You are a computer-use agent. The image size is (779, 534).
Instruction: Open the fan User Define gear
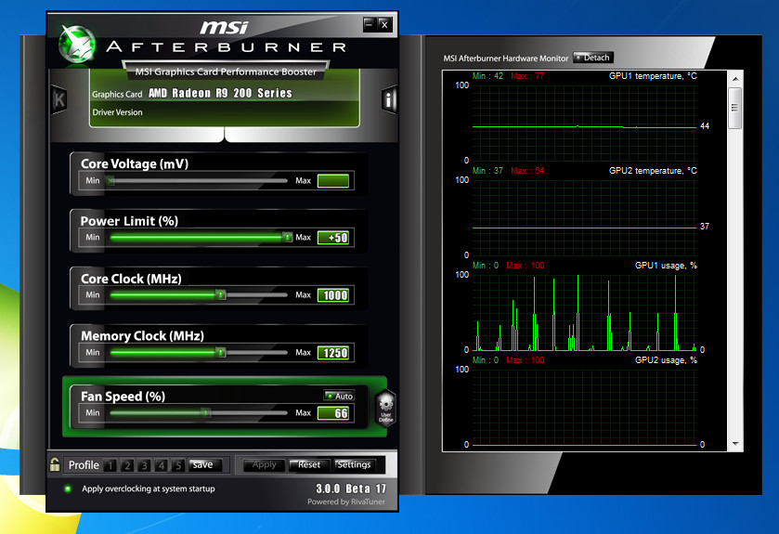tap(385, 408)
